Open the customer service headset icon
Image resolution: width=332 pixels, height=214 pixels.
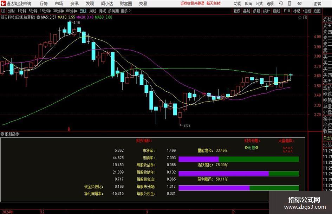coord(281,4)
